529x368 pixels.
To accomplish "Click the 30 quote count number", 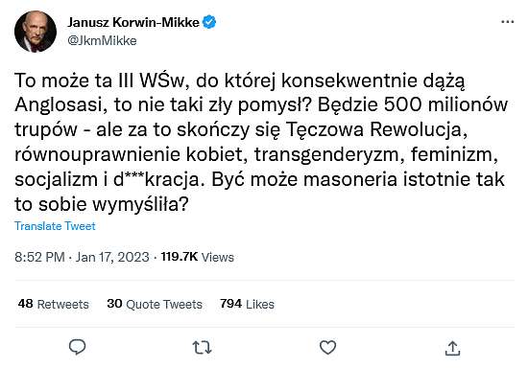I will (114, 304).
